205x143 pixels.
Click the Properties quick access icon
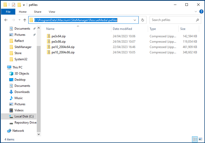[14, 5]
